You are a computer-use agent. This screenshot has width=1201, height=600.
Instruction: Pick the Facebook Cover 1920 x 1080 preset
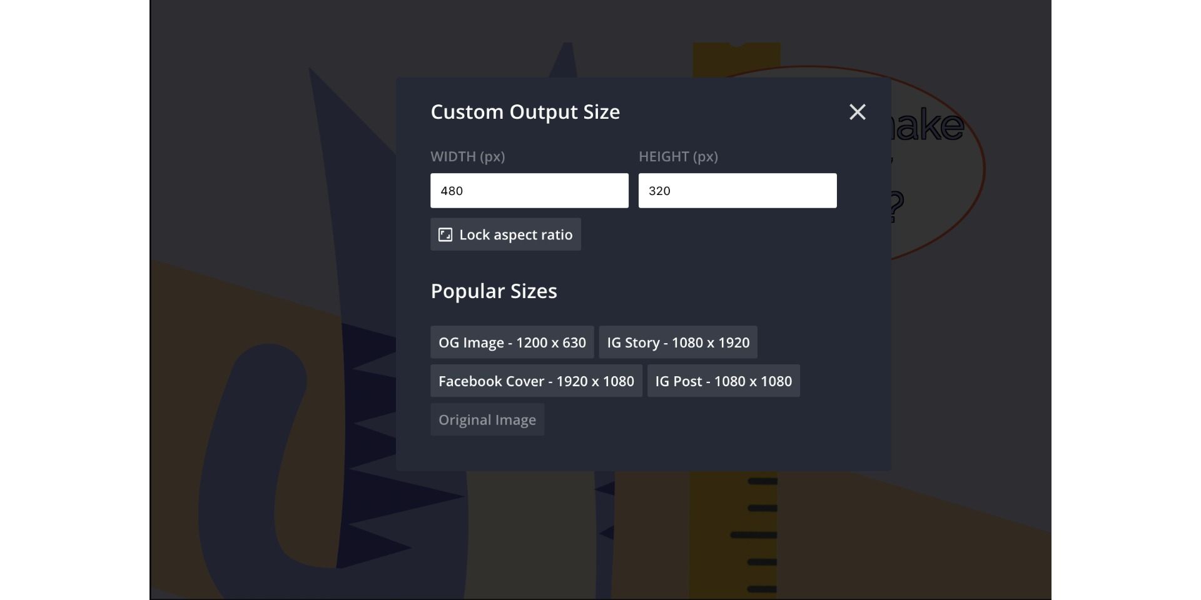coord(536,381)
